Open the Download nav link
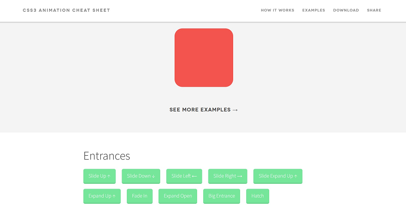 click(x=346, y=10)
